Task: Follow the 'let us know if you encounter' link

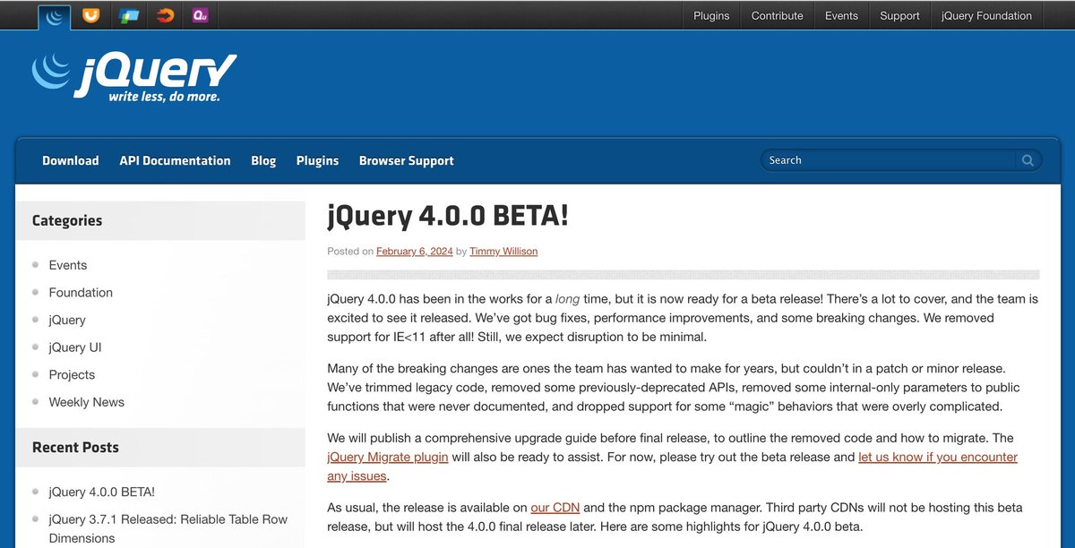Action: click(x=938, y=457)
